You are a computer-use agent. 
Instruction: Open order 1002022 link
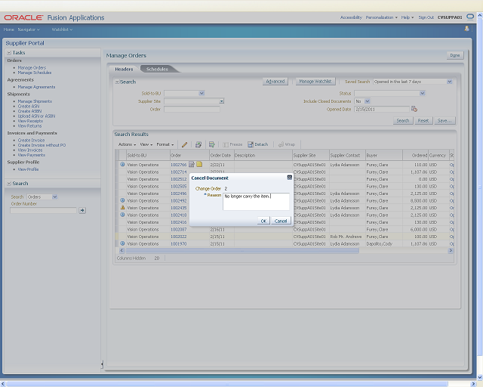(179, 237)
